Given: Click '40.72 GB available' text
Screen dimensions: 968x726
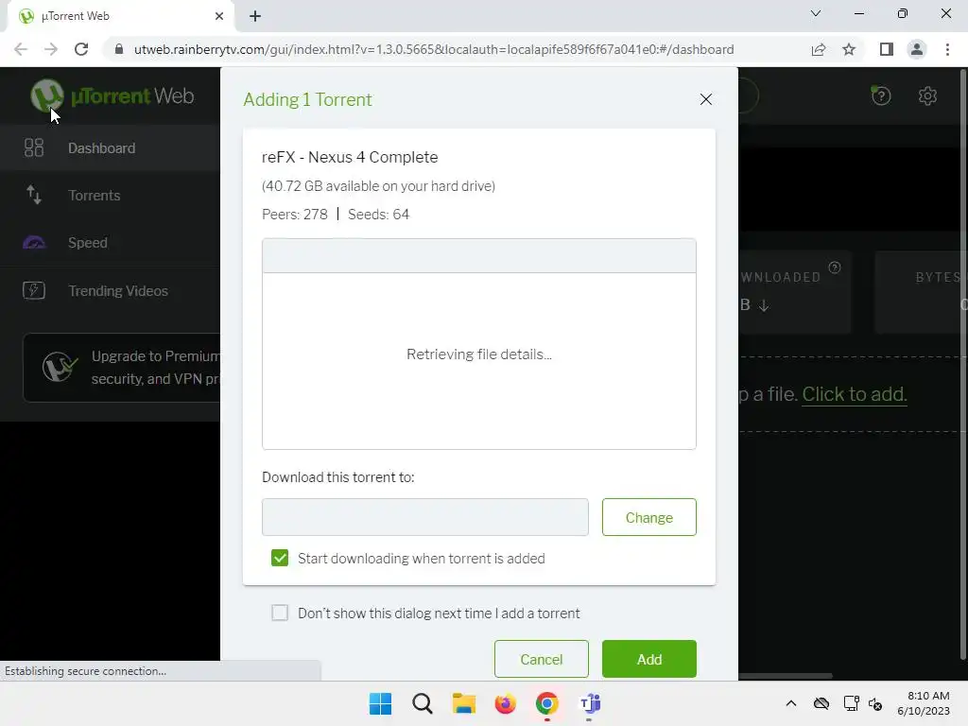Looking at the screenshot, I should click(378, 186).
